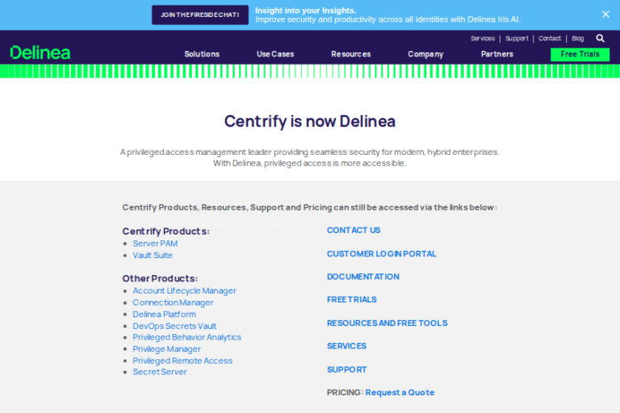620x413 pixels.
Task: Expand the Partners navigation menu
Action: (x=497, y=54)
